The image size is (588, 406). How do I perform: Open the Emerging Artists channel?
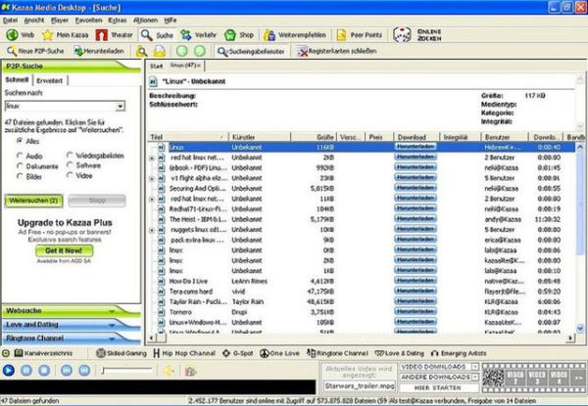(459, 353)
